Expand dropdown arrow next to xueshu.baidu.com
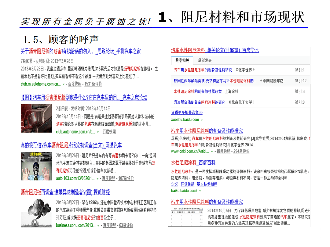Viewport: 330px width, 247px height. coord(202,120)
